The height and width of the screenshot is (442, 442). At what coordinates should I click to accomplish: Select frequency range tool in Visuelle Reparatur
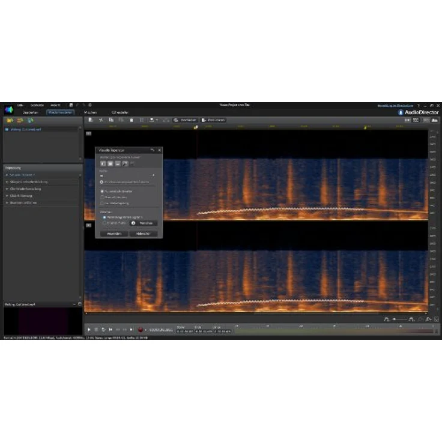tap(118, 163)
